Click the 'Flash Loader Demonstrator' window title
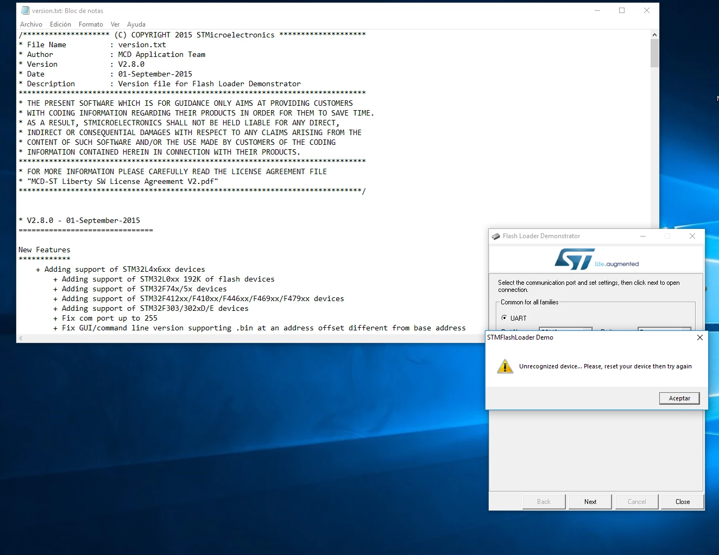719x555 pixels. pyautogui.click(x=541, y=236)
